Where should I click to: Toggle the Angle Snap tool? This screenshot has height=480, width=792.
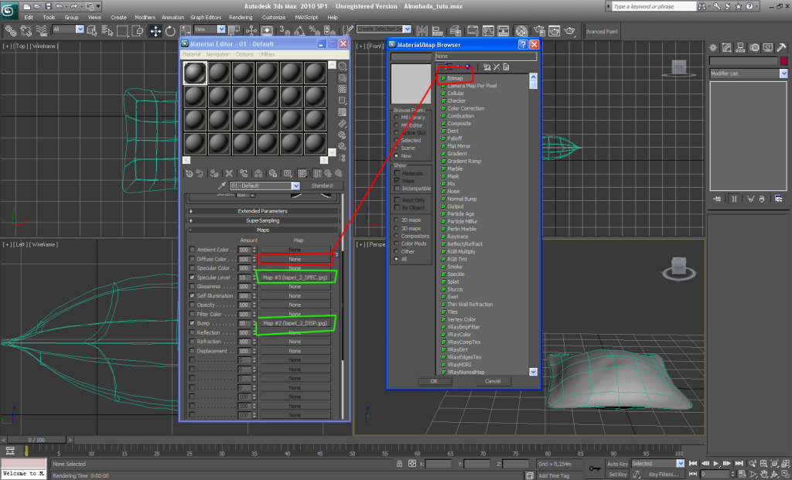(x=299, y=31)
